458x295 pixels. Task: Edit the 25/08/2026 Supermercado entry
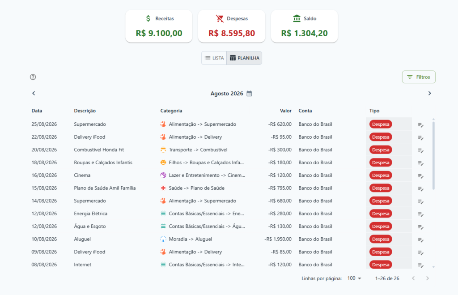tap(420, 124)
